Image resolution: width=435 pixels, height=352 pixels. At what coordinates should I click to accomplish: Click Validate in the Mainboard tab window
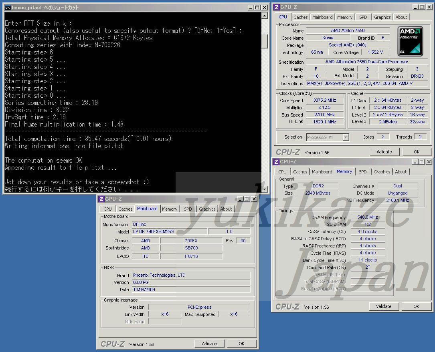[209, 344]
